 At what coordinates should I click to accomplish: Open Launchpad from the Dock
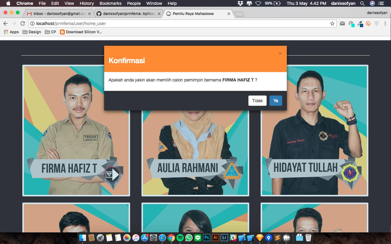pyautogui.click(x=100, y=238)
